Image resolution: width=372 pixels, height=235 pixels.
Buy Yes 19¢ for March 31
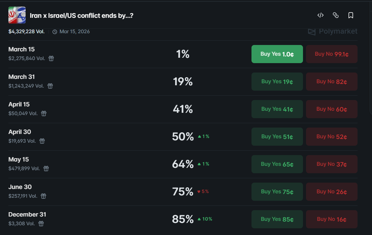coord(277,82)
